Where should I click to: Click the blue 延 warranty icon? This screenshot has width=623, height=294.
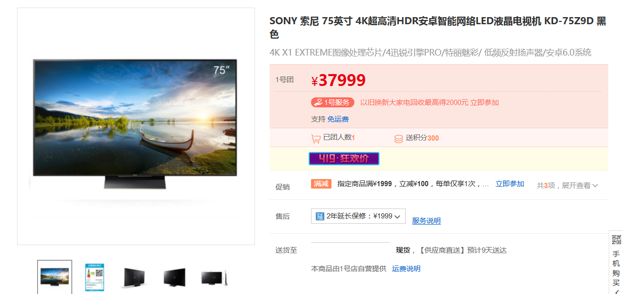320,217
